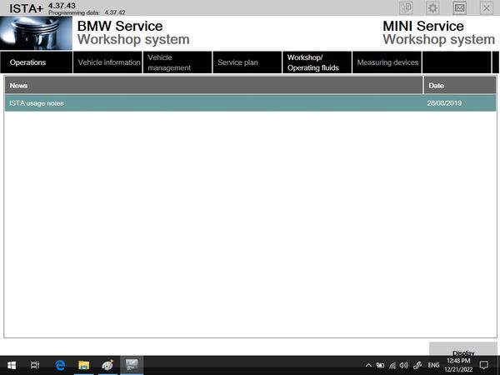This screenshot has width=500, height=375.
Task: Open File Explorer from taskbar
Action: click(x=84, y=365)
